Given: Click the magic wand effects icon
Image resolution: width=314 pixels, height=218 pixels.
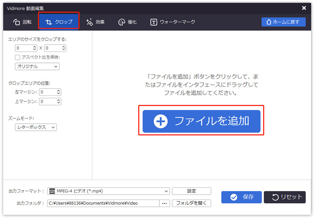Looking at the screenshot, I should pyautogui.click(x=89, y=22).
